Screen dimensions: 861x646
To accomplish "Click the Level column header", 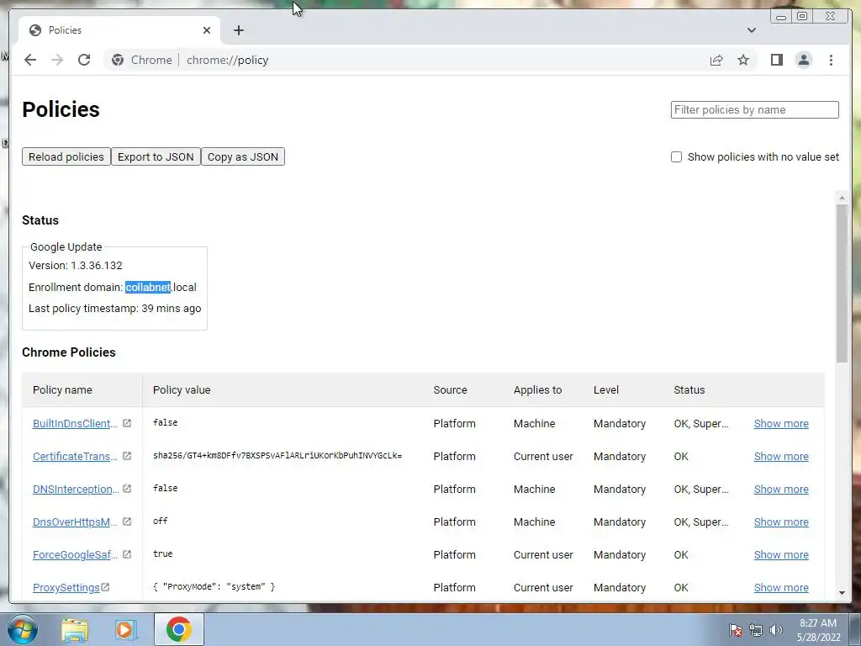I will pos(605,390).
